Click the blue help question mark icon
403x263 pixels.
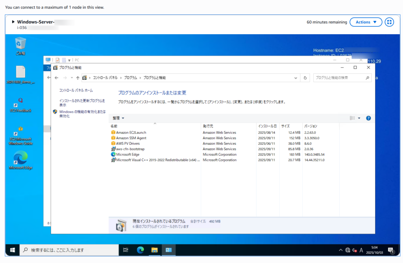368,118
